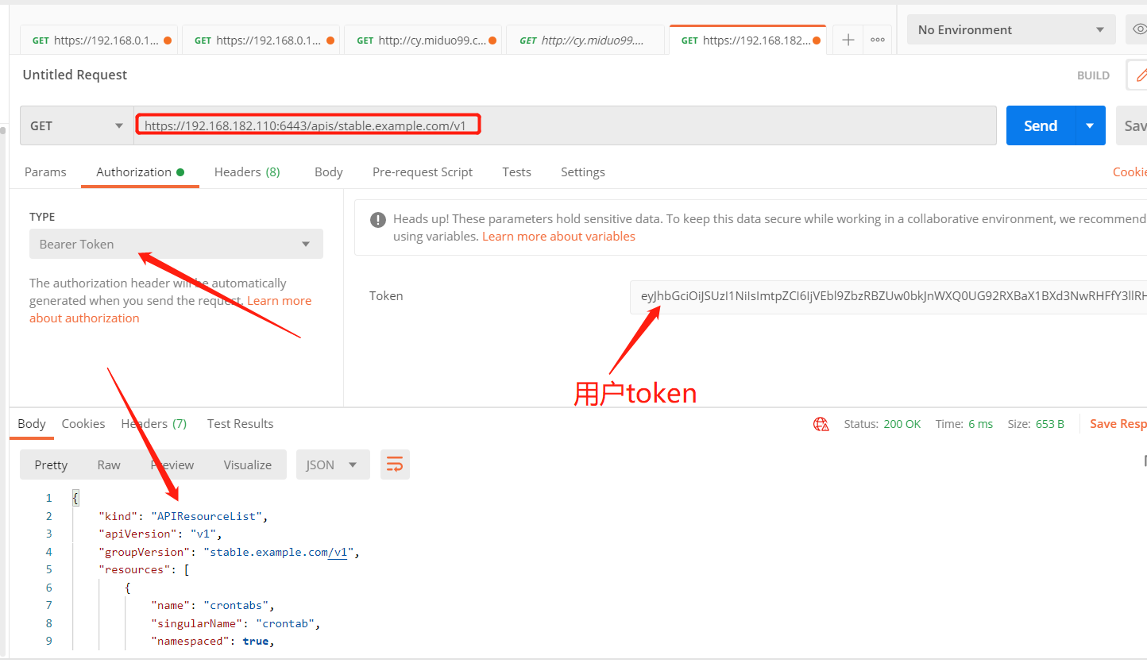Open the request Headers (8) tab

click(247, 172)
